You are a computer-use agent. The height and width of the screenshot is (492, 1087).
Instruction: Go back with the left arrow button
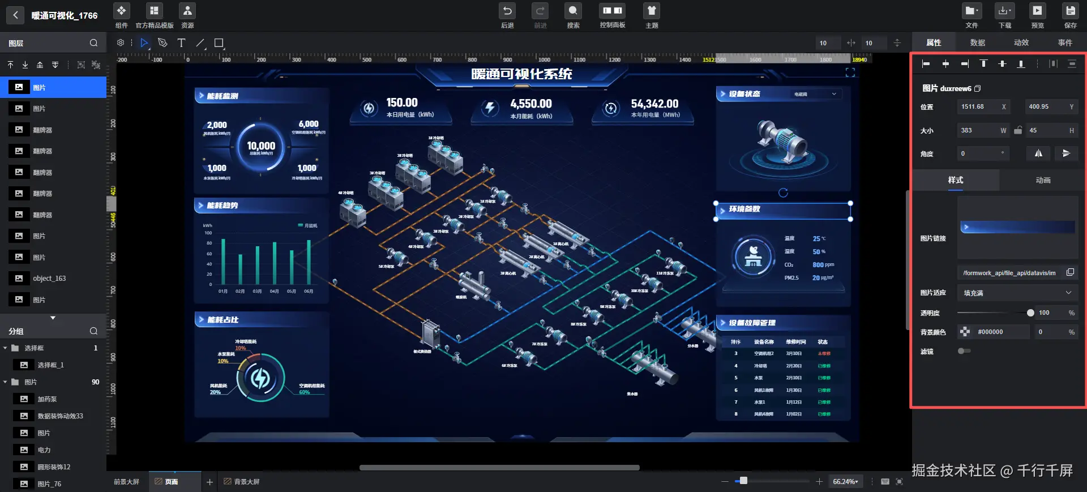[15, 15]
